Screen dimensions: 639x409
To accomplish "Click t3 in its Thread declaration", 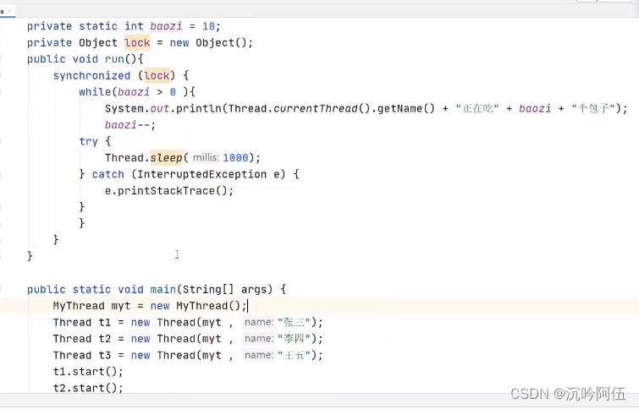I will coord(105,355).
